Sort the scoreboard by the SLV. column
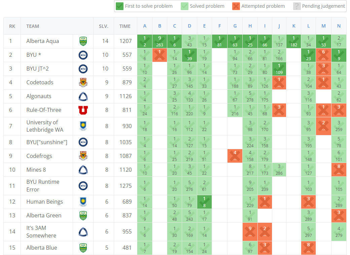The height and width of the screenshot is (255, 350). click(x=103, y=26)
